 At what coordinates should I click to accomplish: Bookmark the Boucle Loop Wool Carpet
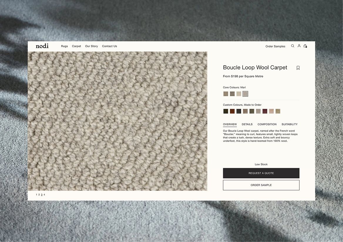click(298, 68)
